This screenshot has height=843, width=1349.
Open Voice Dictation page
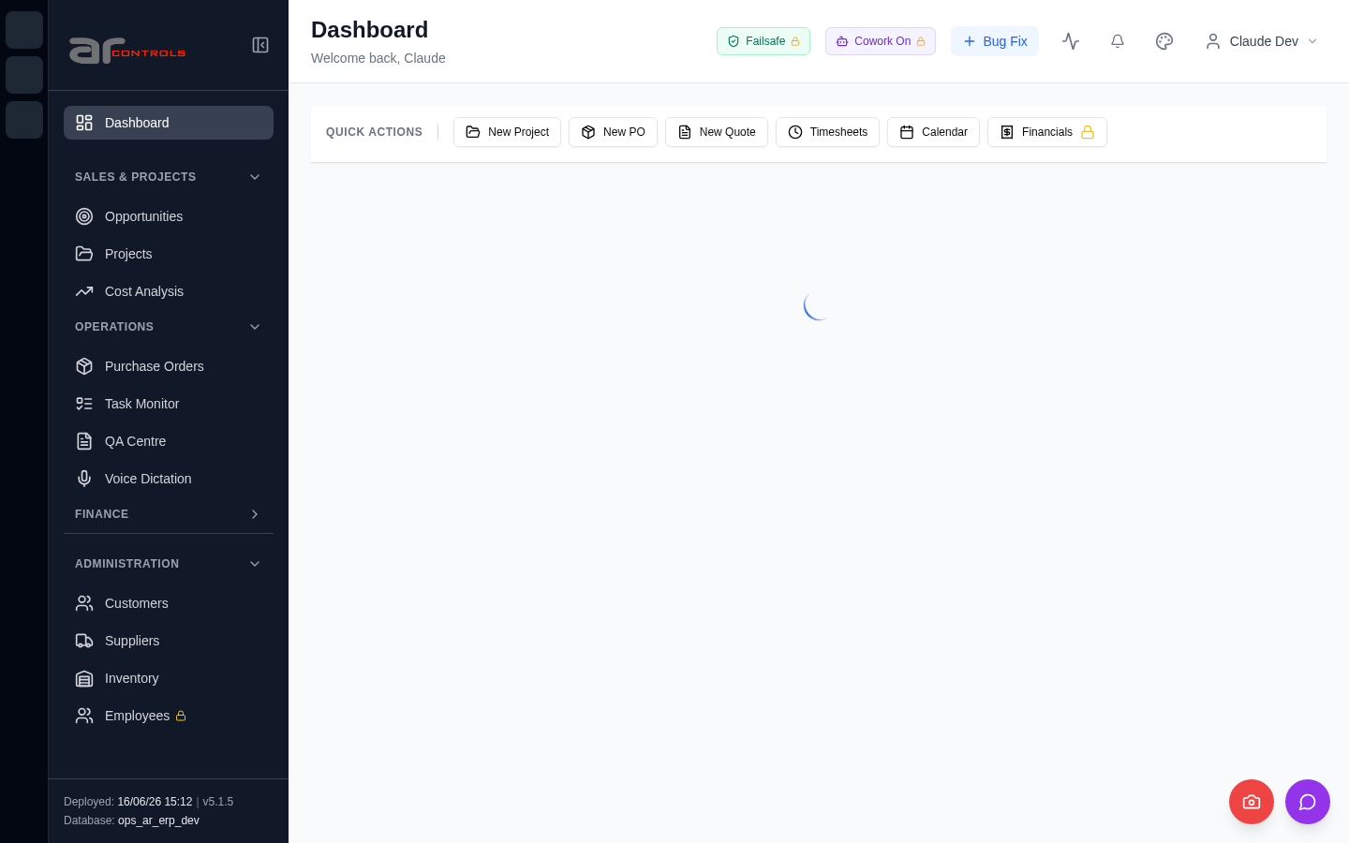tap(169, 479)
